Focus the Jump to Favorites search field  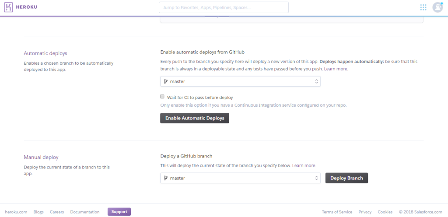224,7
